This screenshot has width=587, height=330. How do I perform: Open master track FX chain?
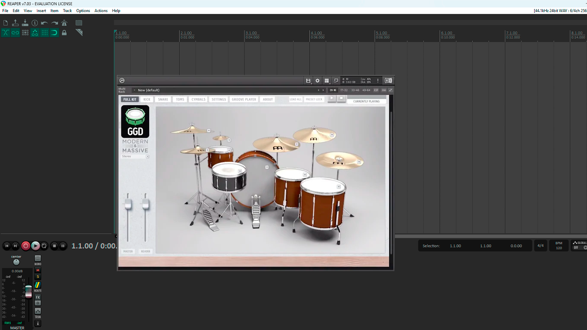tap(38, 297)
